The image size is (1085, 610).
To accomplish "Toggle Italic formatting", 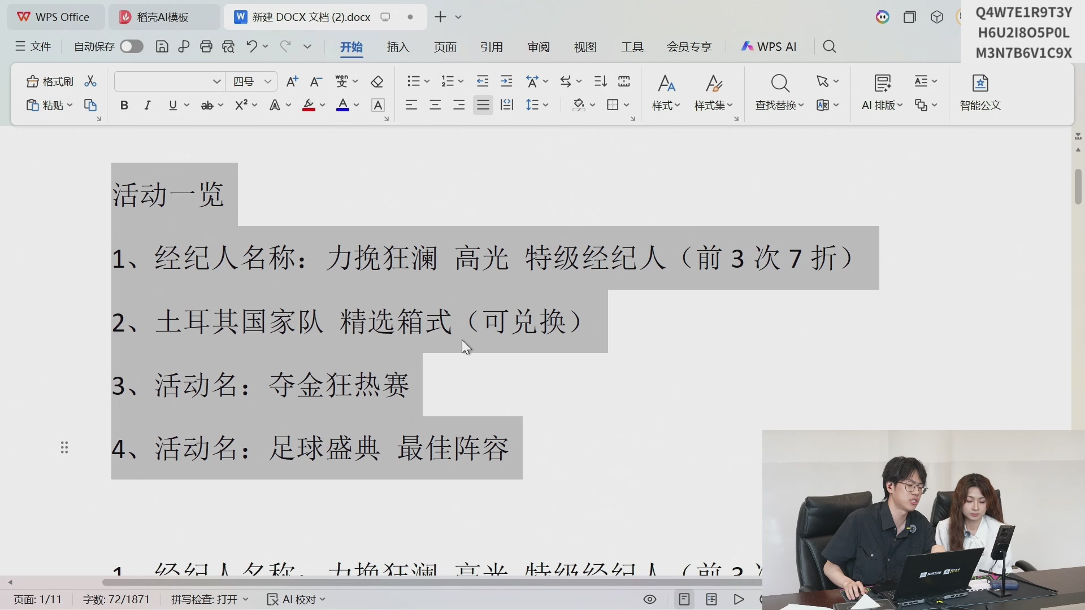I will [x=147, y=105].
